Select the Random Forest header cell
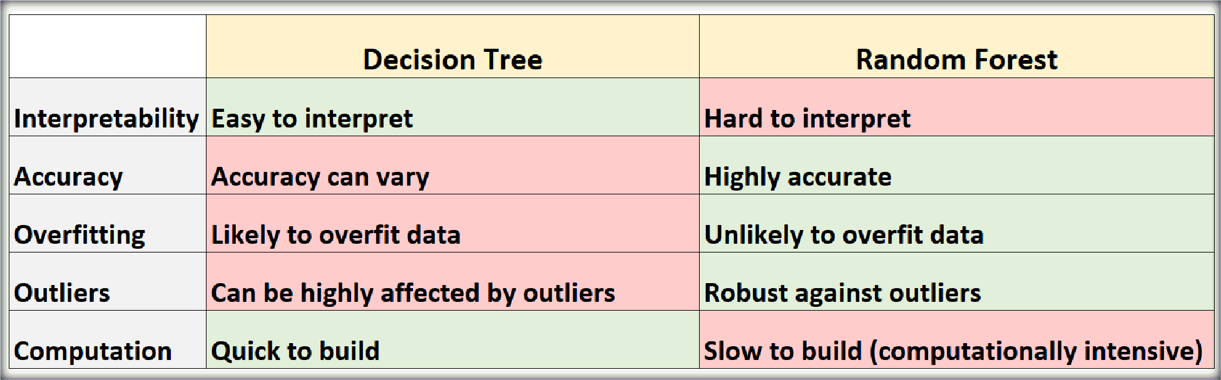Screen dimensions: 1221x380 pos(956,47)
